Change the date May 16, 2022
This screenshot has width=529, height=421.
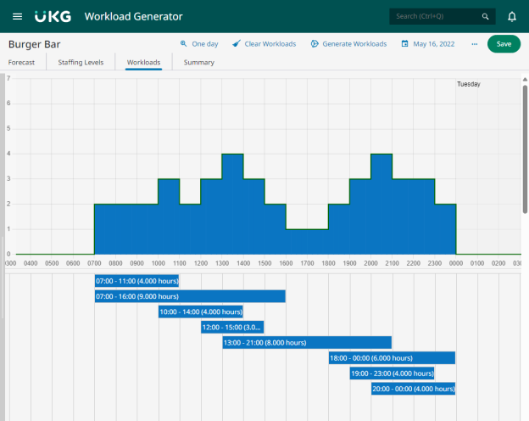(x=433, y=44)
